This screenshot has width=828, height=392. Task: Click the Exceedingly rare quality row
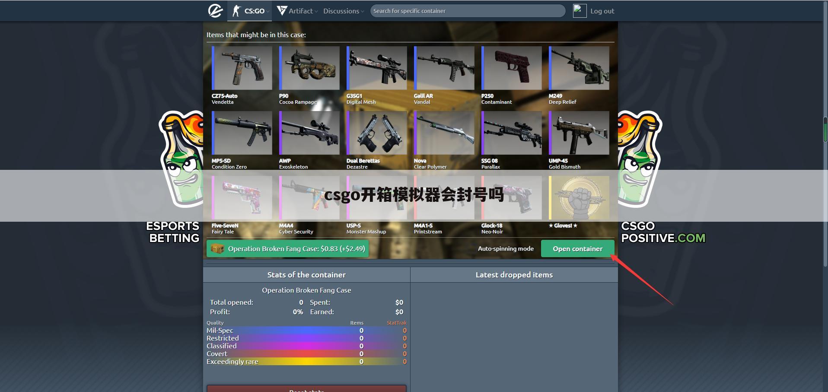pyautogui.click(x=306, y=362)
